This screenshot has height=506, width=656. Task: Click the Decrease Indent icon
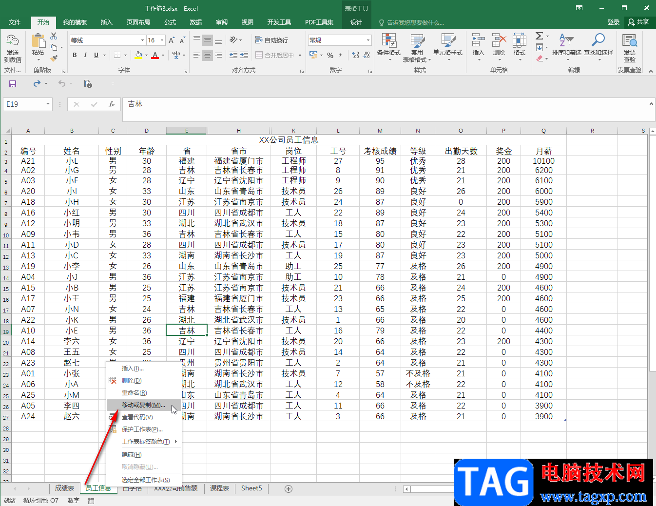233,55
